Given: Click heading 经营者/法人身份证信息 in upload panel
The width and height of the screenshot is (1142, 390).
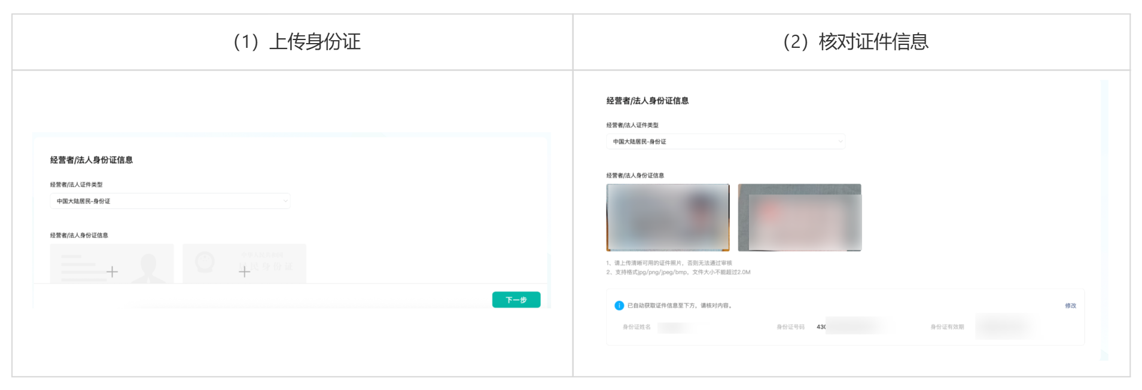Looking at the screenshot, I should coord(92,160).
